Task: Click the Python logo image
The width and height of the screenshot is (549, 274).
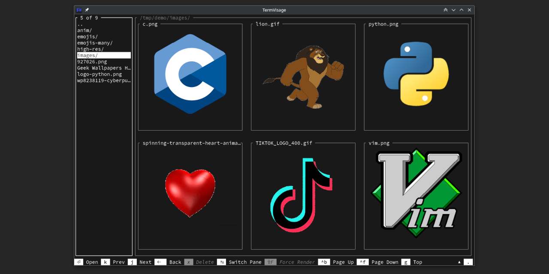Action: [x=416, y=74]
